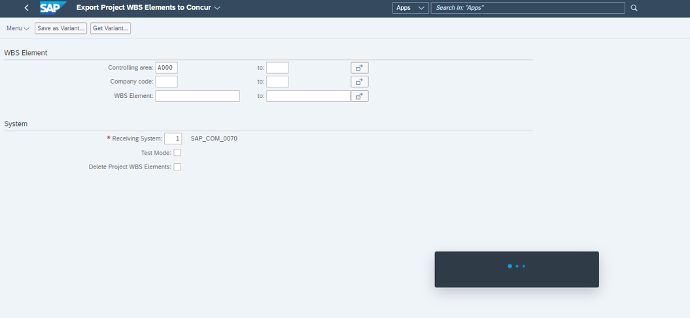The width and height of the screenshot is (690, 318).
Task: Focus the Controlling area to field
Action: coord(278,68)
